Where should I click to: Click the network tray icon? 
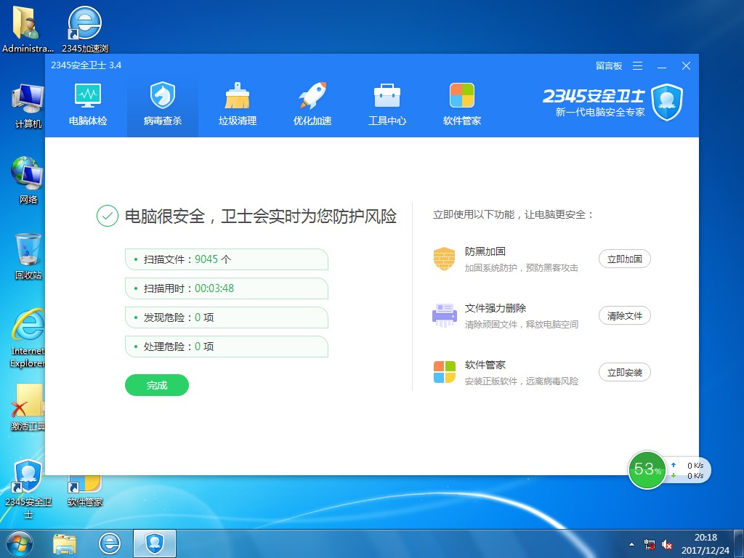tap(650, 544)
